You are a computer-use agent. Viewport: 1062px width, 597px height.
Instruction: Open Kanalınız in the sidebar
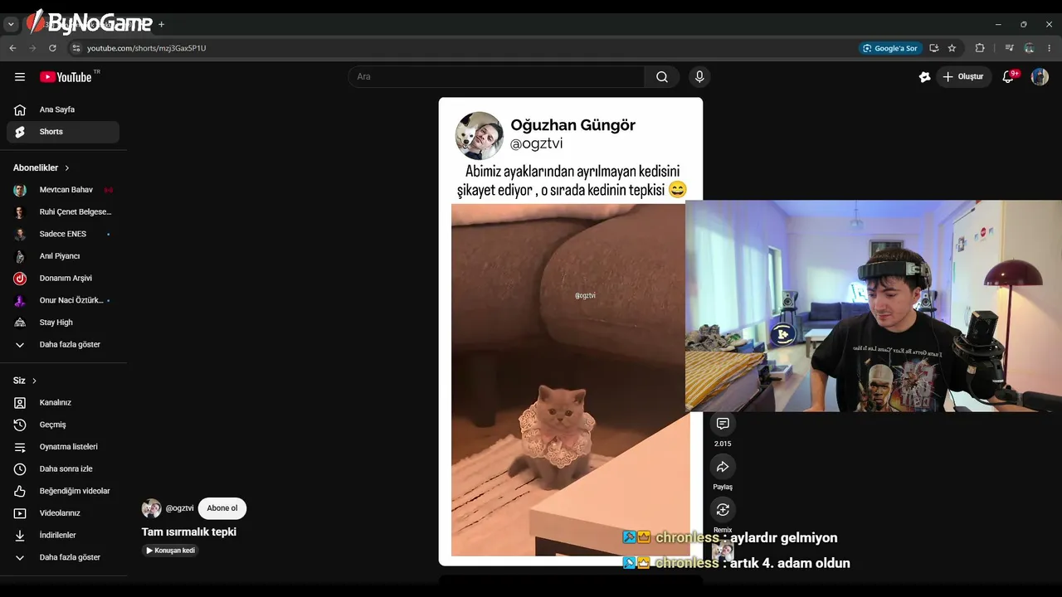pos(63,403)
